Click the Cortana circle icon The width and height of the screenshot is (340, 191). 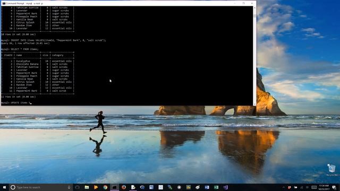coord(13,187)
